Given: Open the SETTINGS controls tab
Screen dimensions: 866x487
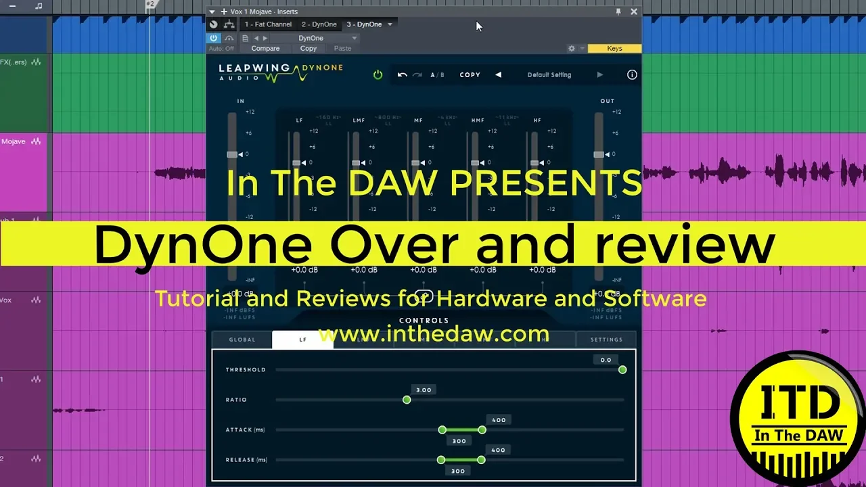Looking at the screenshot, I should point(606,340).
